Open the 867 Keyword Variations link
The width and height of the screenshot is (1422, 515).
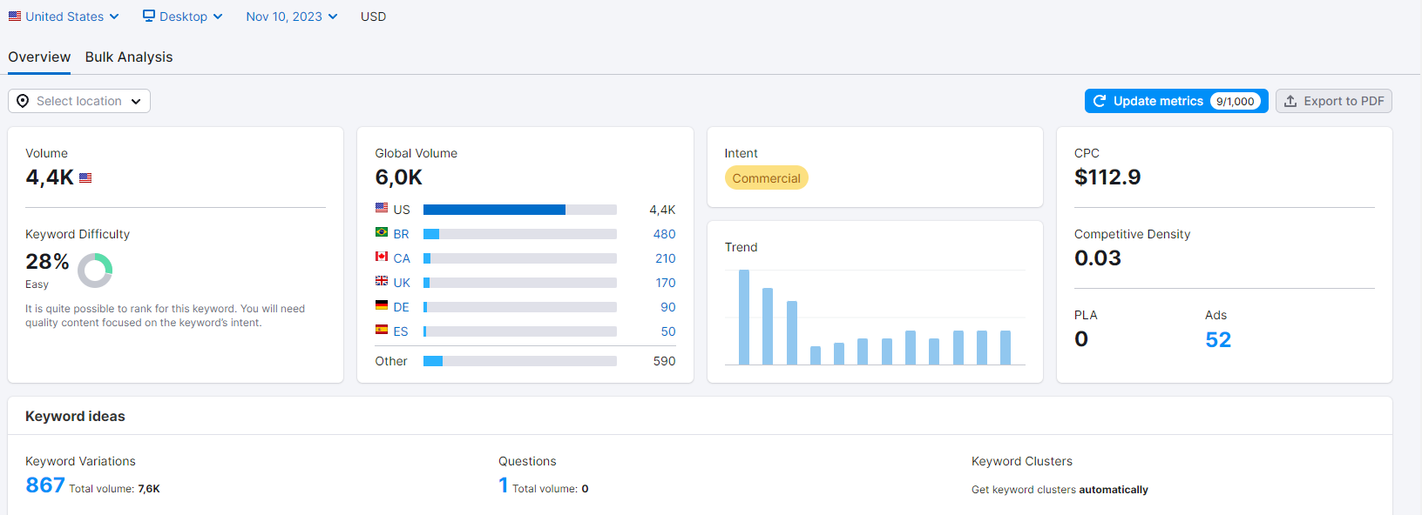[x=45, y=485]
